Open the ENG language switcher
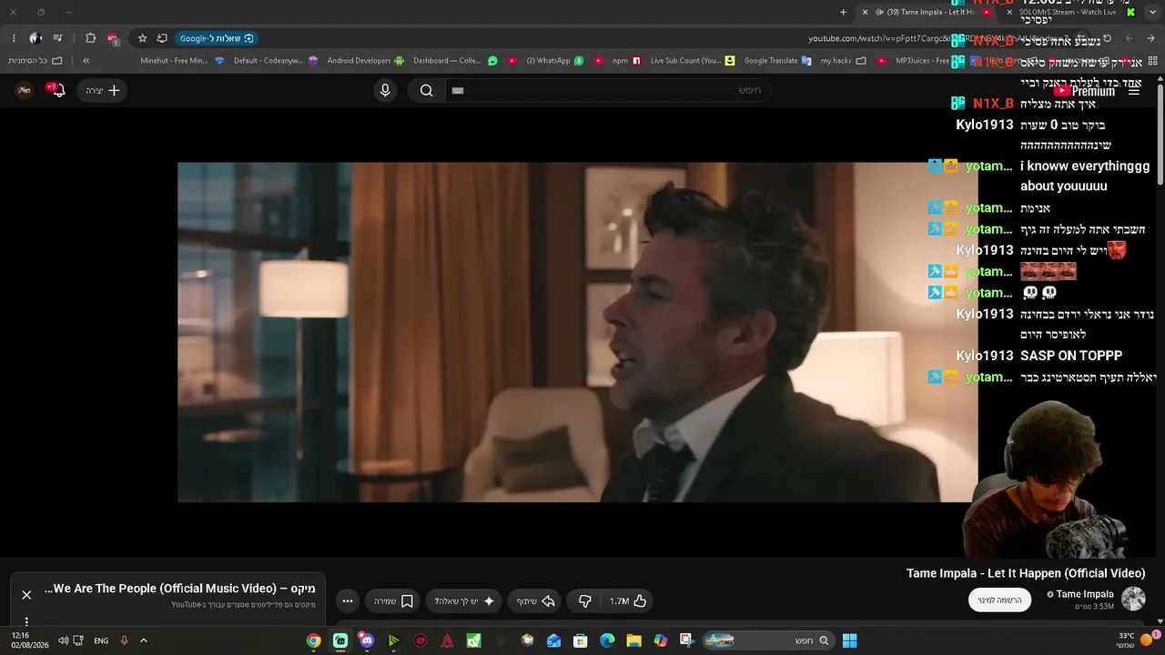The width and height of the screenshot is (1165, 655). click(x=101, y=640)
